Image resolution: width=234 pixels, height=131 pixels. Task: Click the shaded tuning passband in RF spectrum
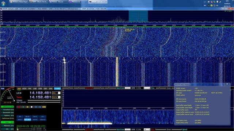(x=138, y=16)
